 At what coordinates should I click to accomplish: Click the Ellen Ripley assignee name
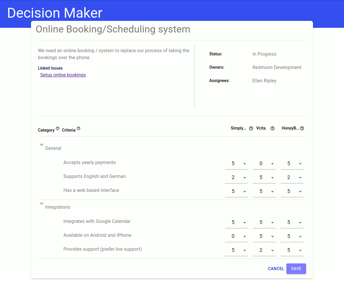tap(264, 81)
